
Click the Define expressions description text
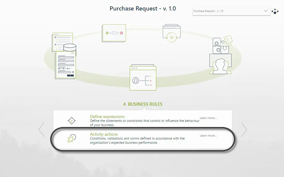pyautogui.click(x=145, y=123)
